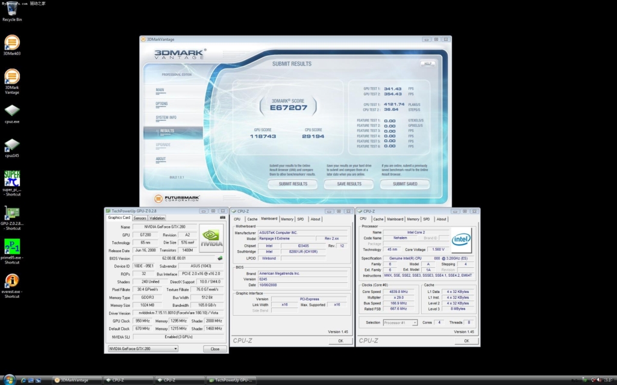
Task: Select the 3DMark Vantage desktop shortcut
Action: 12,76
